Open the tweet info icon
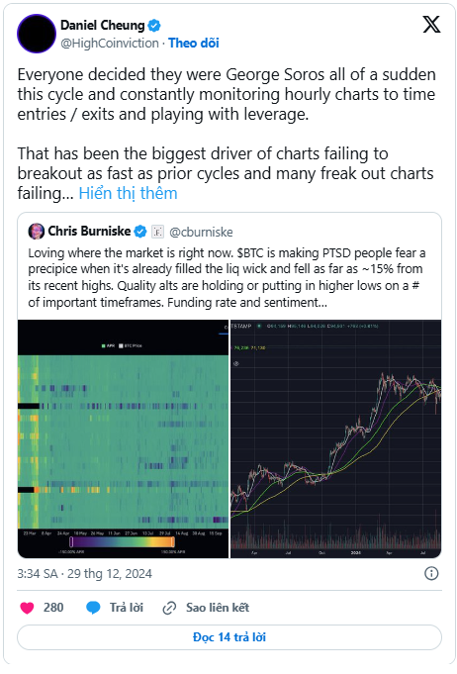 [431, 573]
